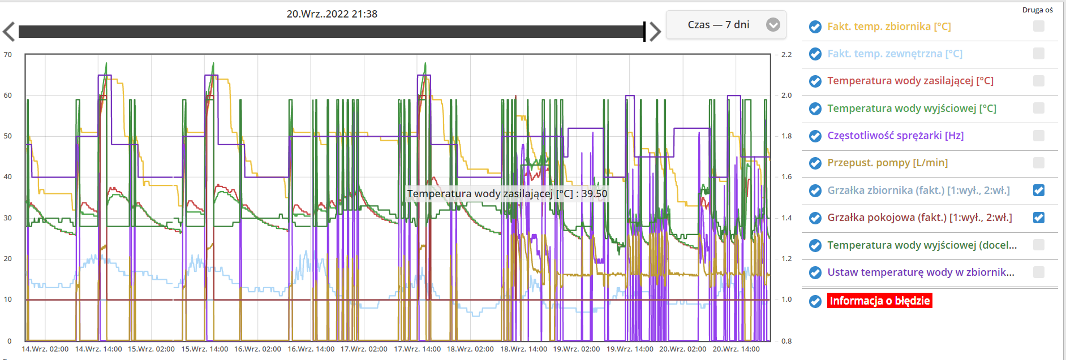
Task: Toggle Temperatura wody zasilającej series visibility
Action: pos(815,81)
